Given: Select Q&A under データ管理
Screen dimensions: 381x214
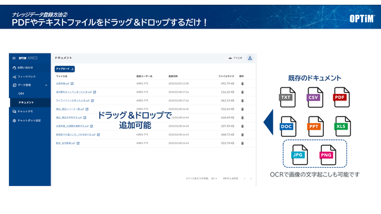Looking at the screenshot, I should [21, 93].
